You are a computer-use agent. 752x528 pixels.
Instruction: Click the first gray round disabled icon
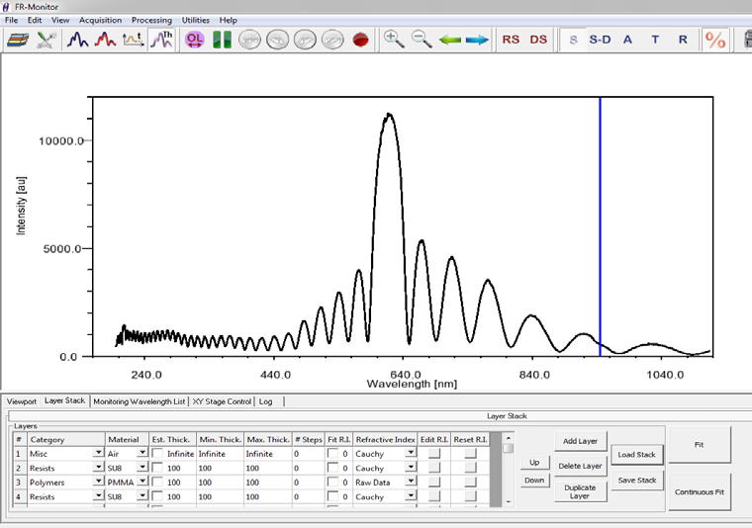(x=250, y=40)
